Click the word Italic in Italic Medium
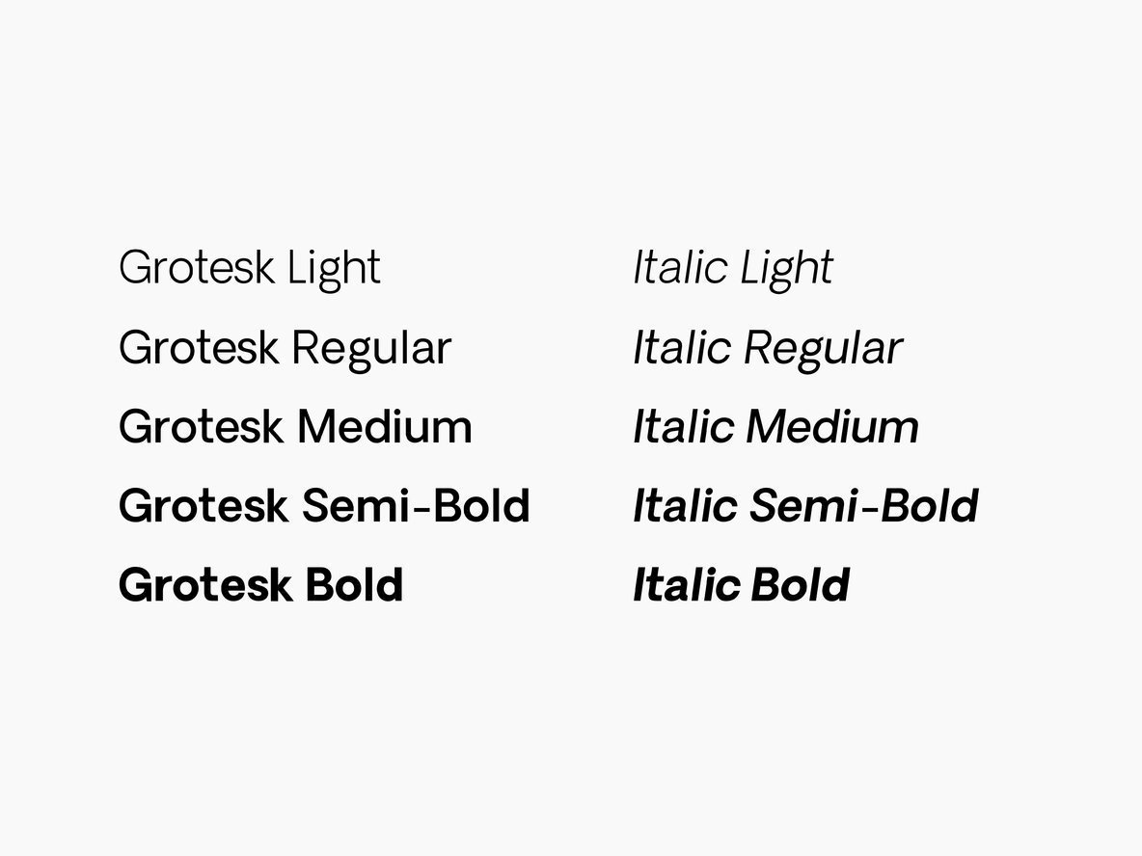The height and width of the screenshot is (856, 1142). (683, 427)
